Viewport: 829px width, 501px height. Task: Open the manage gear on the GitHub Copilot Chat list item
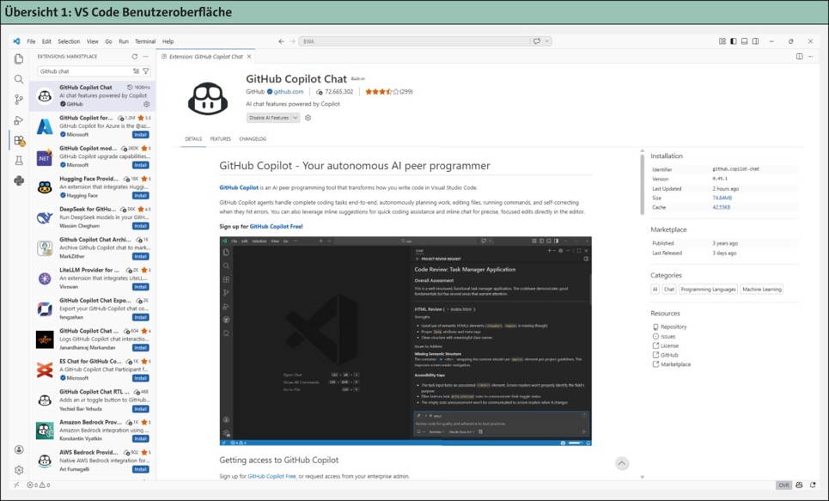tap(146, 104)
